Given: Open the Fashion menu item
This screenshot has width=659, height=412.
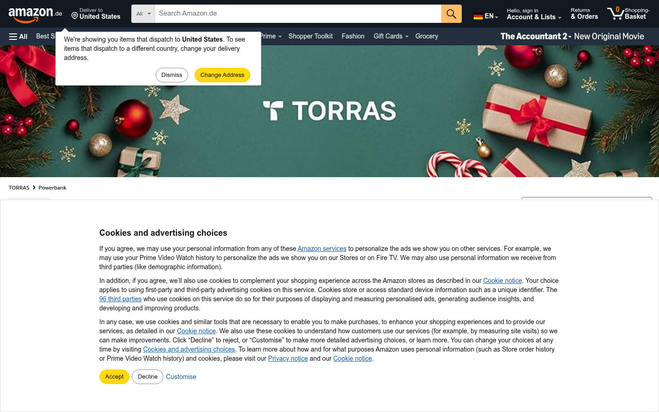Looking at the screenshot, I should point(353,36).
